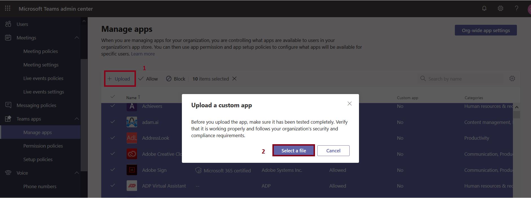Close the Upload a custom app dialog
Viewport: 531px width, 198px height.
349,103
